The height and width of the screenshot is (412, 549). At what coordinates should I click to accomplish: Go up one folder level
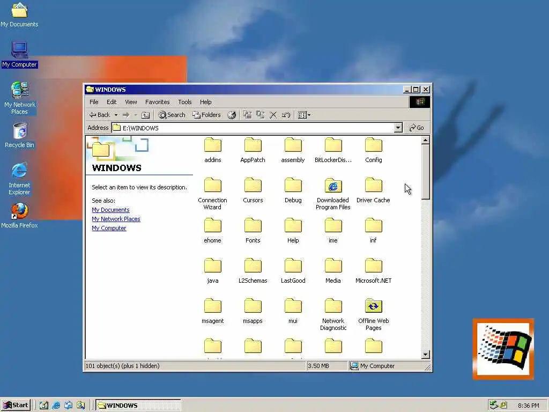pos(146,115)
